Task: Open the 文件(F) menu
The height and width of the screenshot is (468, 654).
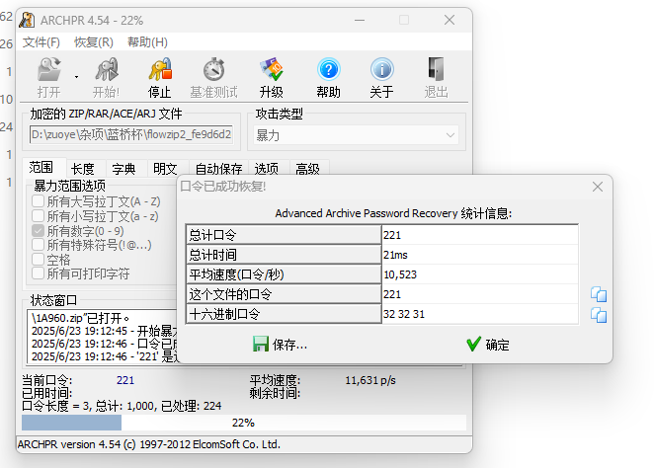Action: 41,42
